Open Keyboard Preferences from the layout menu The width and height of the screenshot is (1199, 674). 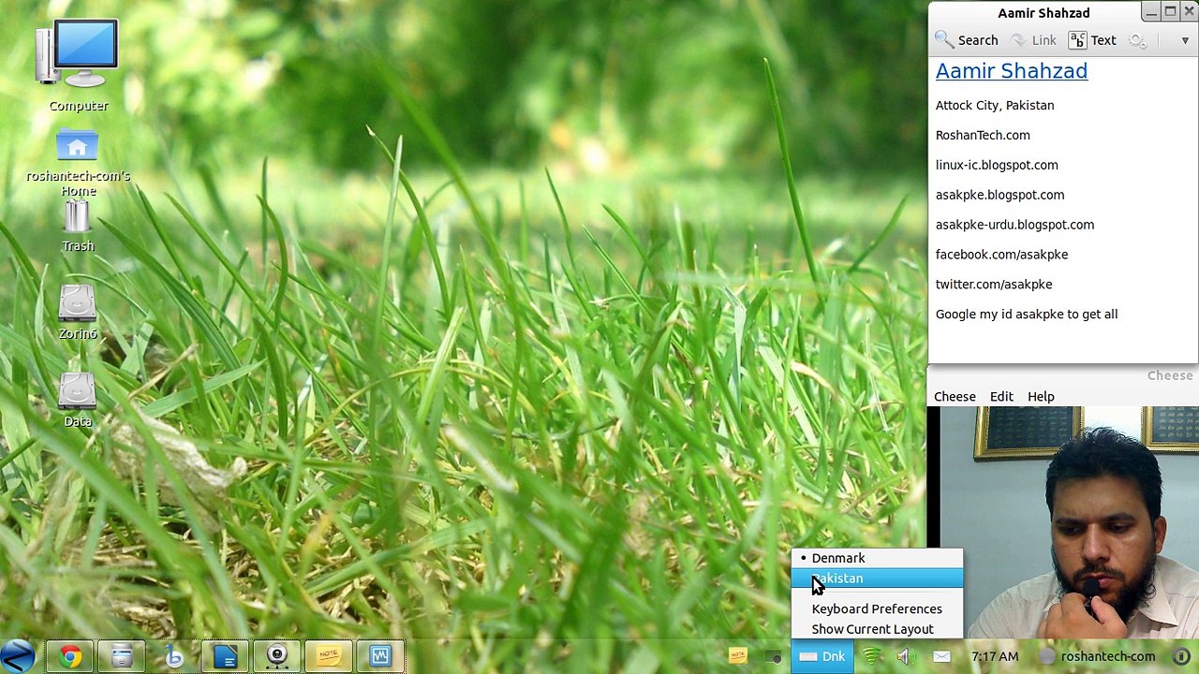click(x=877, y=608)
